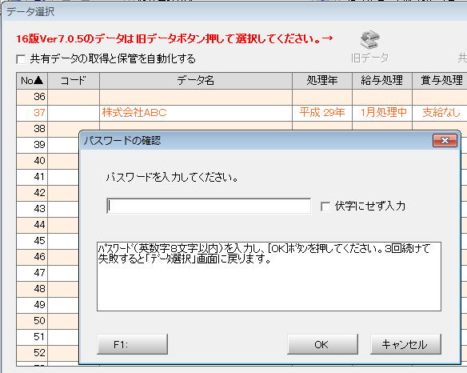Click the データ名 column header
This screenshot has height=373, width=467.
coord(196,81)
